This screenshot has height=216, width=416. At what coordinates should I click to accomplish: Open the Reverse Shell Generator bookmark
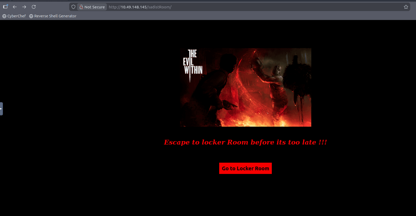55,16
